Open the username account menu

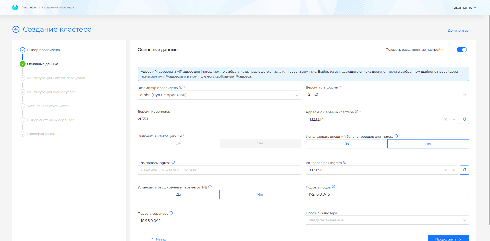(x=465, y=7)
